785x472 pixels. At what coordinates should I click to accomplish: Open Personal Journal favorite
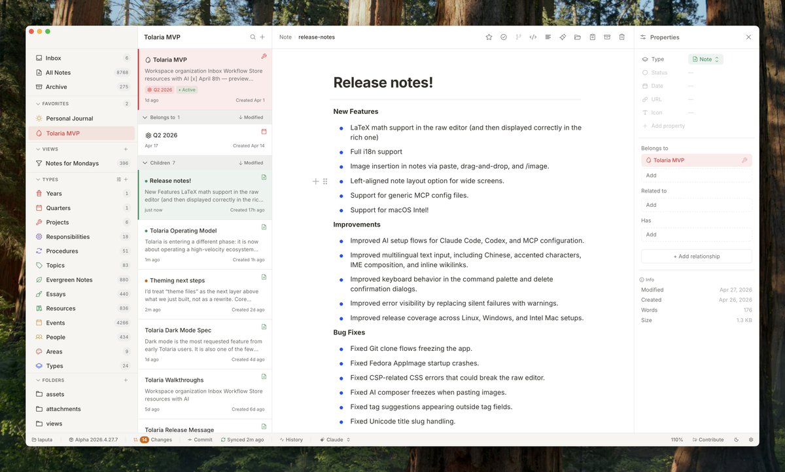(x=82, y=118)
